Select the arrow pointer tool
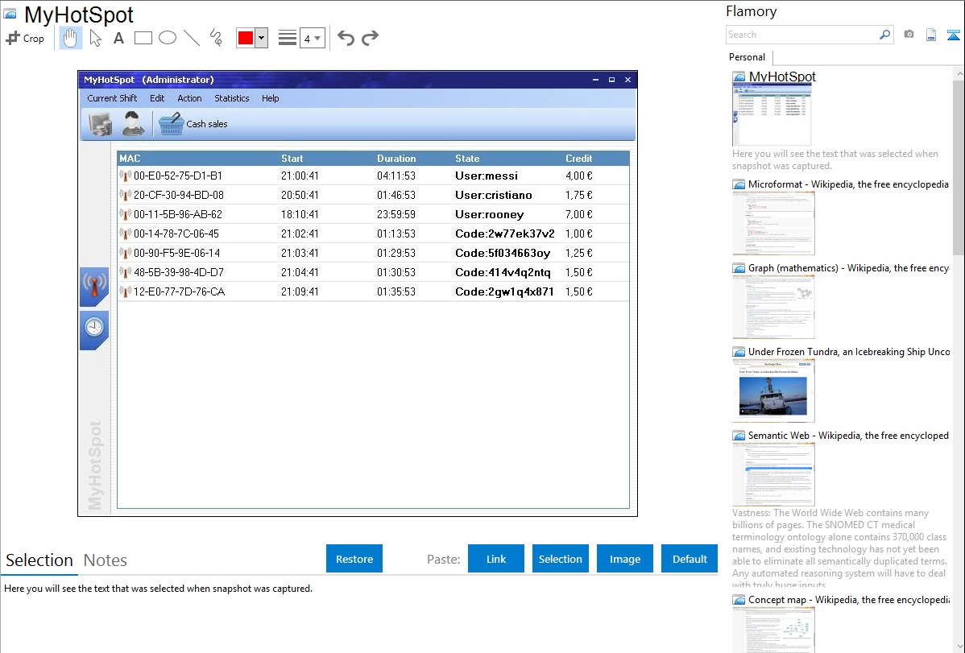Viewport: 965px width, 653px height. pos(96,38)
